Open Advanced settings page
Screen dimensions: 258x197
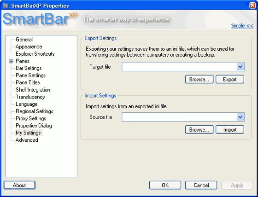coord(27,140)
